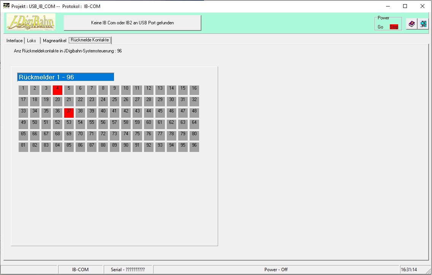Switch to the Interface tab
Screen dimensions: 432x275
14,41
